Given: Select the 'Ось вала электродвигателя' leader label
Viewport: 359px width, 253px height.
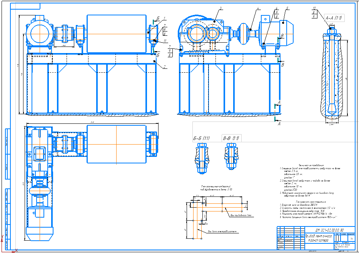Looking at the screenshot, I should tap(222, 231).
